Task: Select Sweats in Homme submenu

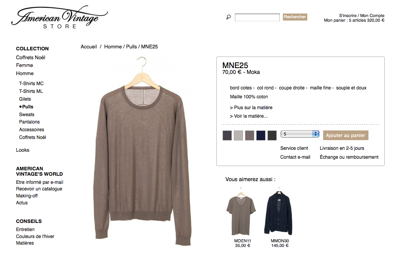Action: (x=27, y=115)
